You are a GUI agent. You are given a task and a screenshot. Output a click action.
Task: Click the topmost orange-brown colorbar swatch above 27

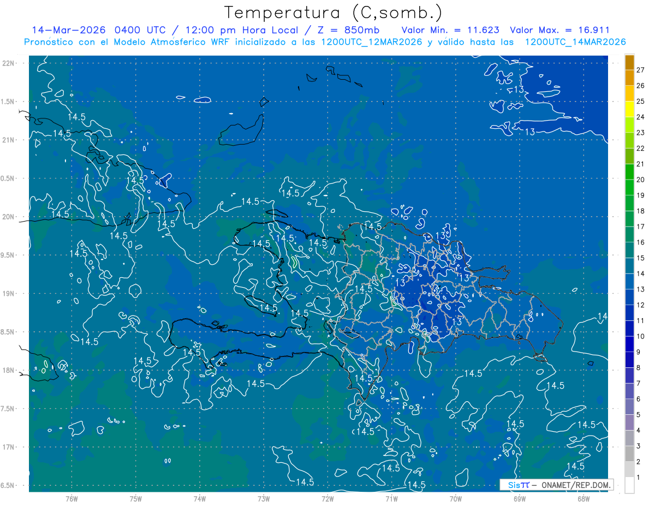pos(629,62)
